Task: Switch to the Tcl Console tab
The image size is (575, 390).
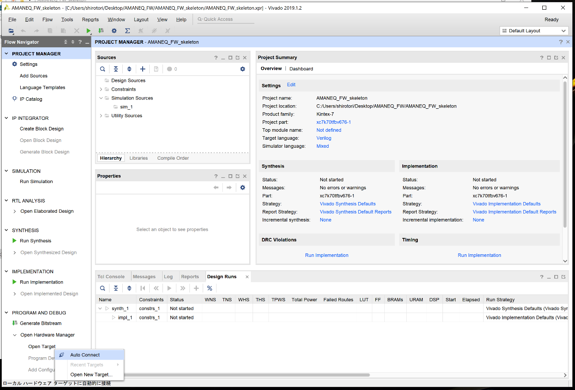Action: click(111, 277)
